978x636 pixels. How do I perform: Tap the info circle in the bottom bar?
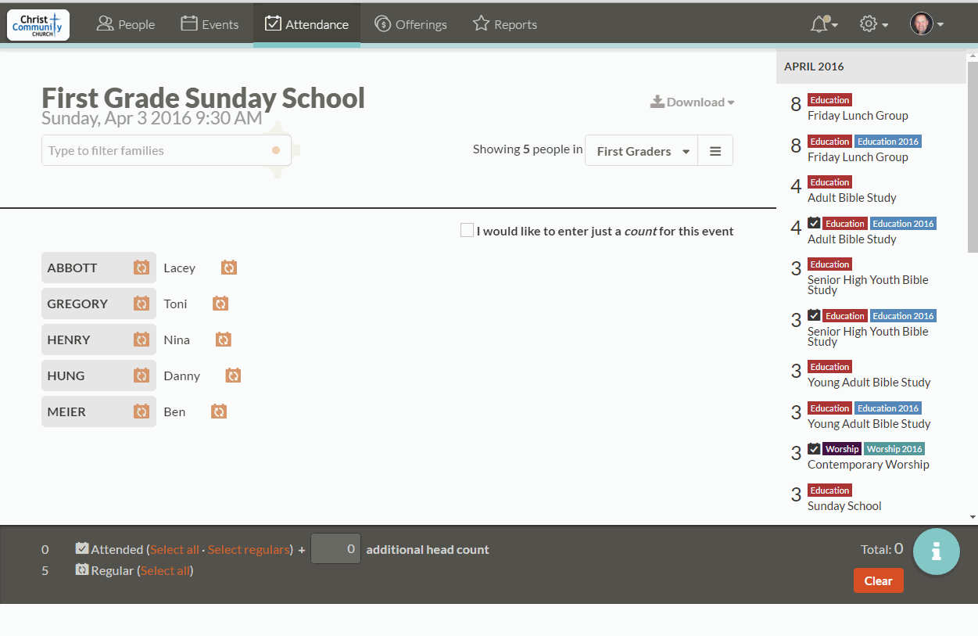(x=936, y=551)
